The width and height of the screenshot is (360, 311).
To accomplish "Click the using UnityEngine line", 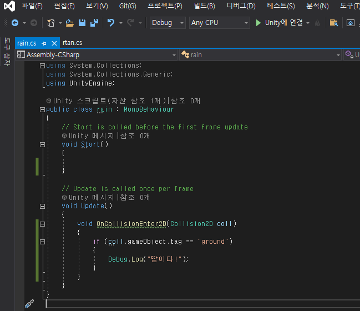I will pyautogui.click(x=80, y=83).
